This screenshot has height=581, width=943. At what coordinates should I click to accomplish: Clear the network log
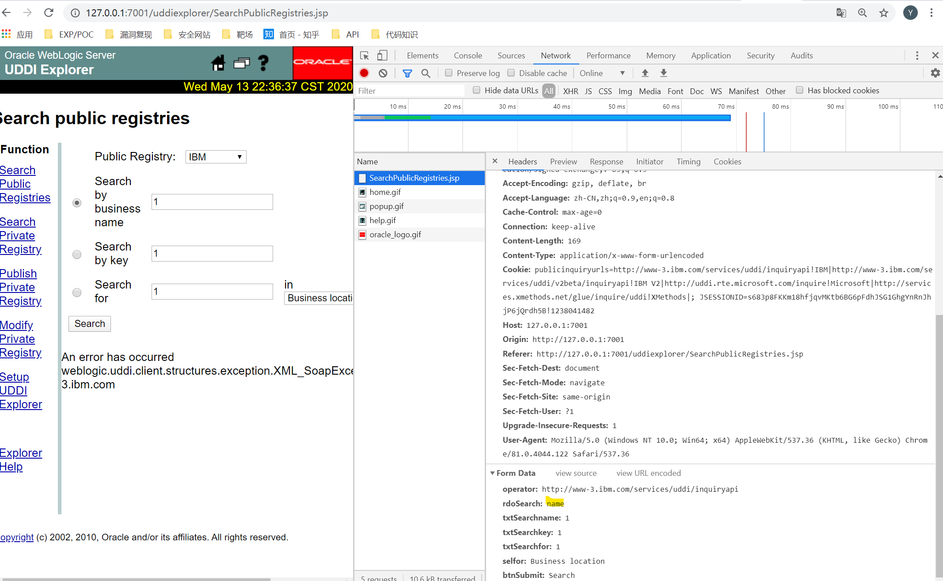(383, 73)
